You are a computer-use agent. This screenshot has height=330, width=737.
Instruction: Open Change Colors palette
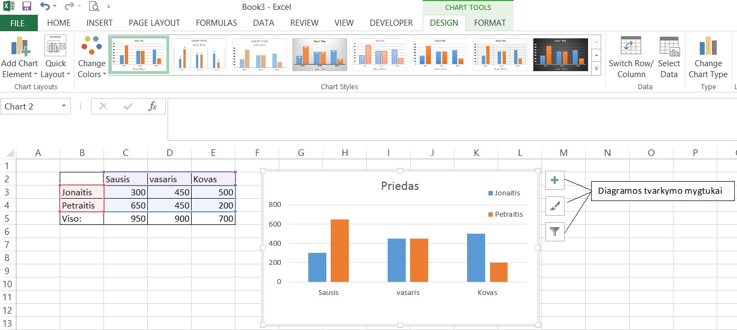click(x=91, y=47)
